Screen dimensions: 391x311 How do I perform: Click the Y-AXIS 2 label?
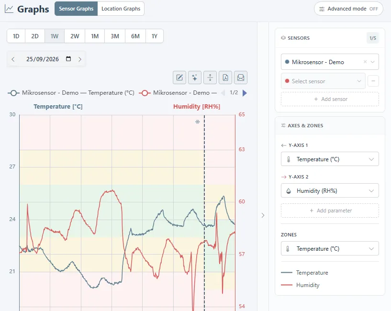[x=298, y=177]
